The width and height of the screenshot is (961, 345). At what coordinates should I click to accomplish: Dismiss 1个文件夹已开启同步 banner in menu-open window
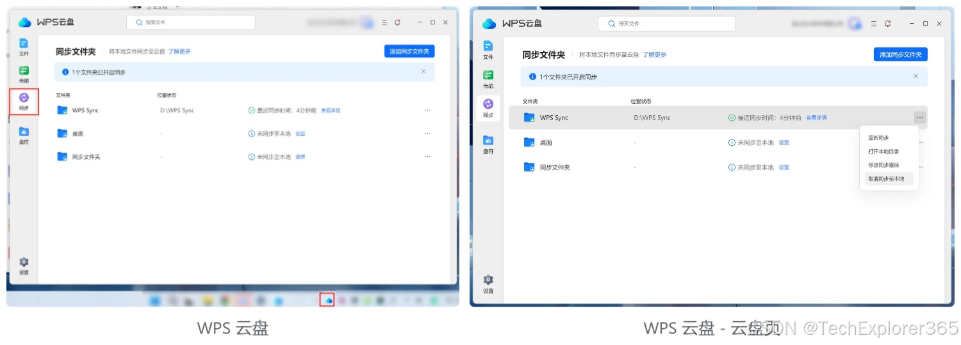[x=916, y=76]
